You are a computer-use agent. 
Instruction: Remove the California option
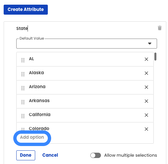pyautogui.click(x=146, y=115)
